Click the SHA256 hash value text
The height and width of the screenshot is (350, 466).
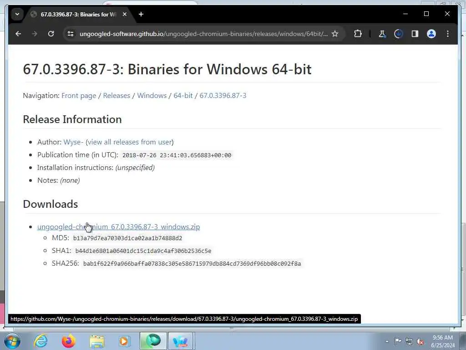[192, 264]
